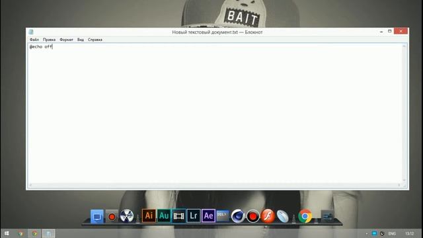The width and height of the screenshot is (423, 238).
Task: Click the "@echo off" text line
Action: tap(41, 47)
